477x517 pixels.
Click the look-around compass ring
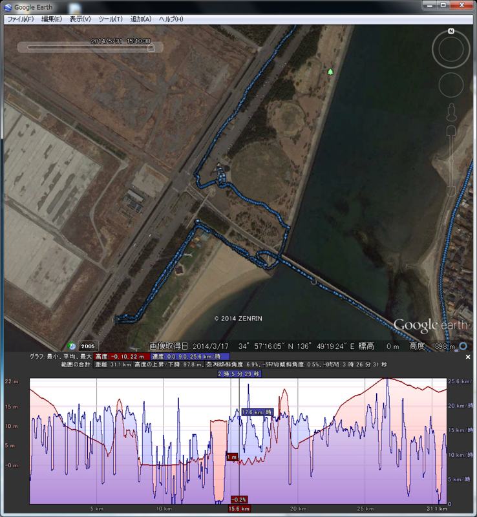point(451,50)
